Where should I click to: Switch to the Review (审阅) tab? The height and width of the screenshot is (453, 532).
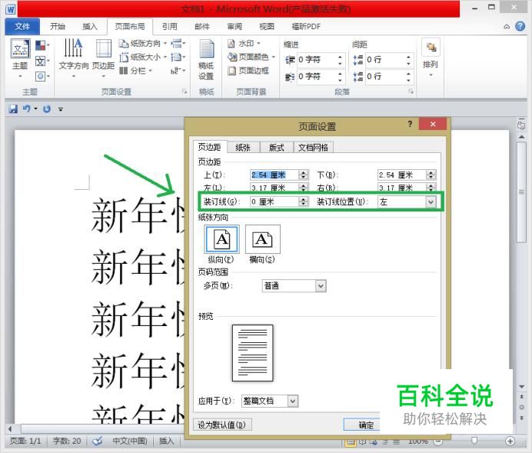(234, 26)
